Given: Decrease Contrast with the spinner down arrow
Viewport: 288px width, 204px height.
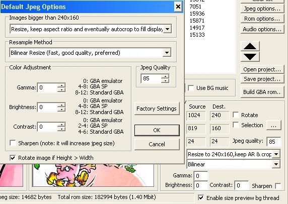Looking at the screenshot, I should [x=61, y=129].
